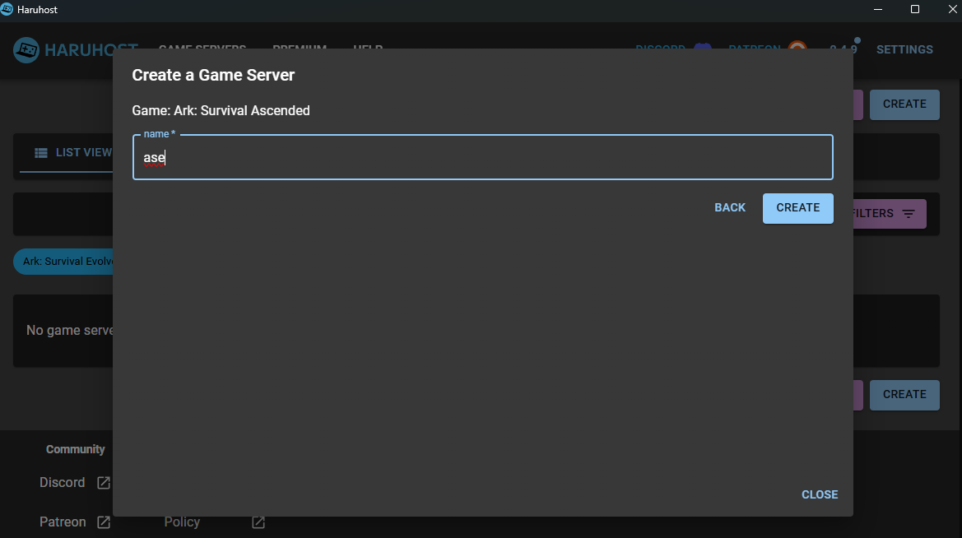The height and width of the screenshot is (538, 962).
Task: Select the Ark: Survival Evolved filter chip
Action: point(64,262)
